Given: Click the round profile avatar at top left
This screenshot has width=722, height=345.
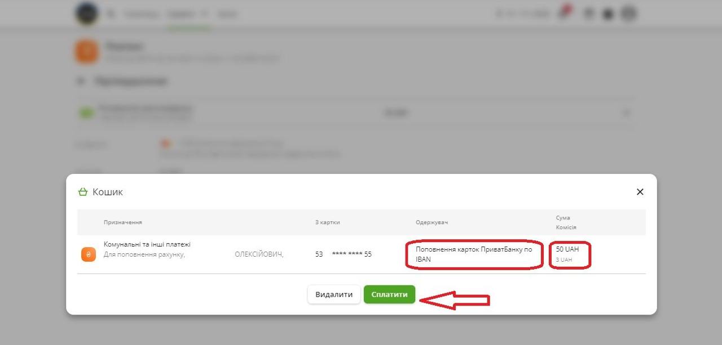Looking at the screenshot, I should [87, 14].
